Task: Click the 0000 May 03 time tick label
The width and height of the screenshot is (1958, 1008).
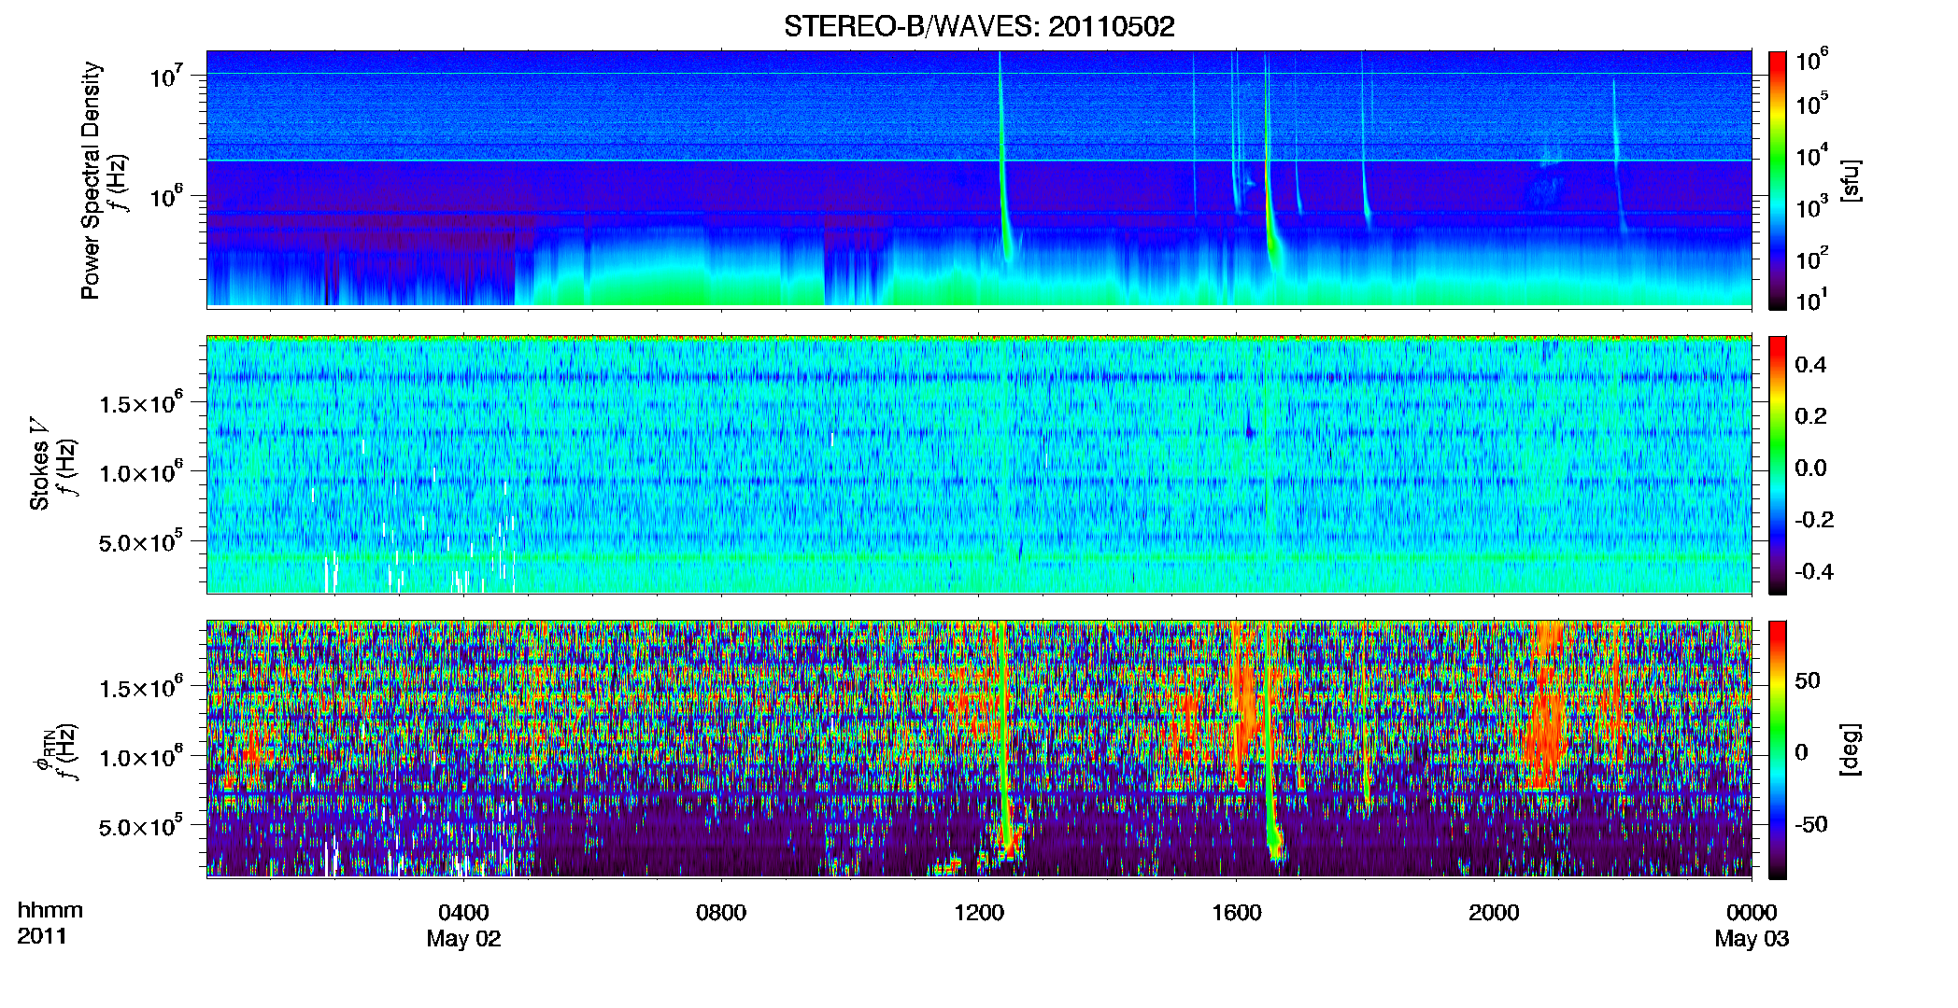Action: pos(1752,925)
